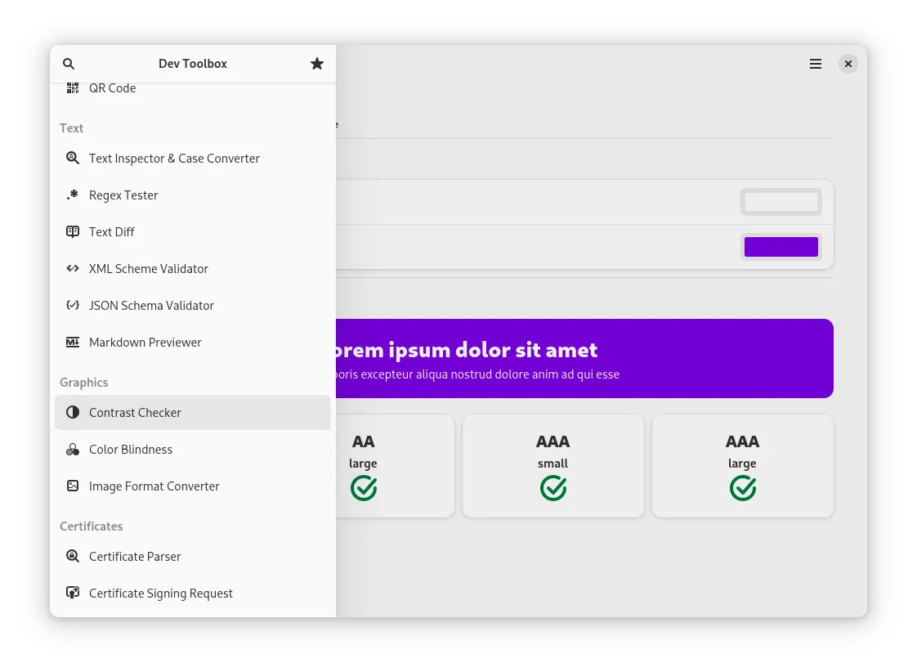Open favorites with the star icon
Viewport: 917px width, 672px height.
(x=317, y=64)
